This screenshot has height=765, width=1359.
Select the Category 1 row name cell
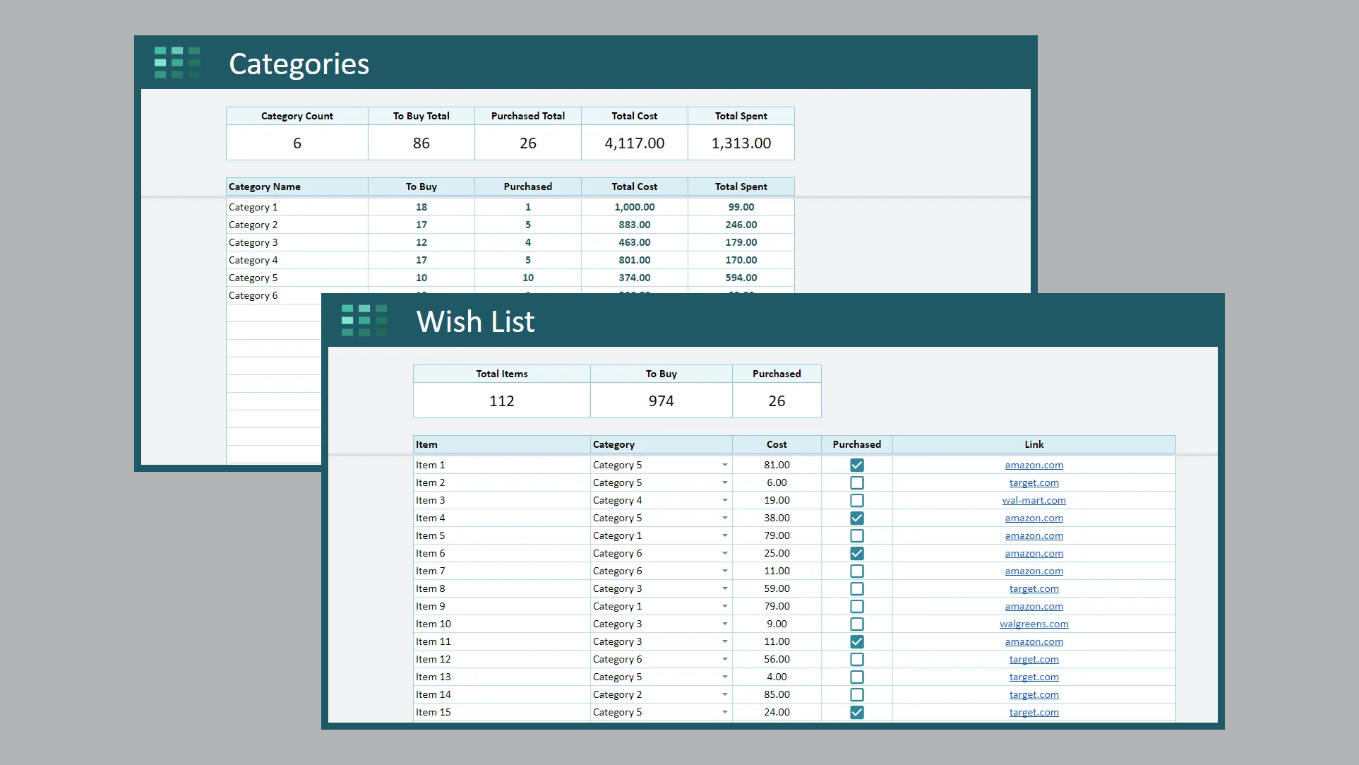[x=253, y=207]
